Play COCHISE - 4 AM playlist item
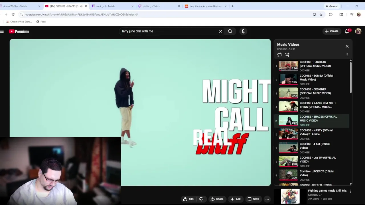365x205 pixels. pyautogui.click(x=312, y=148)
